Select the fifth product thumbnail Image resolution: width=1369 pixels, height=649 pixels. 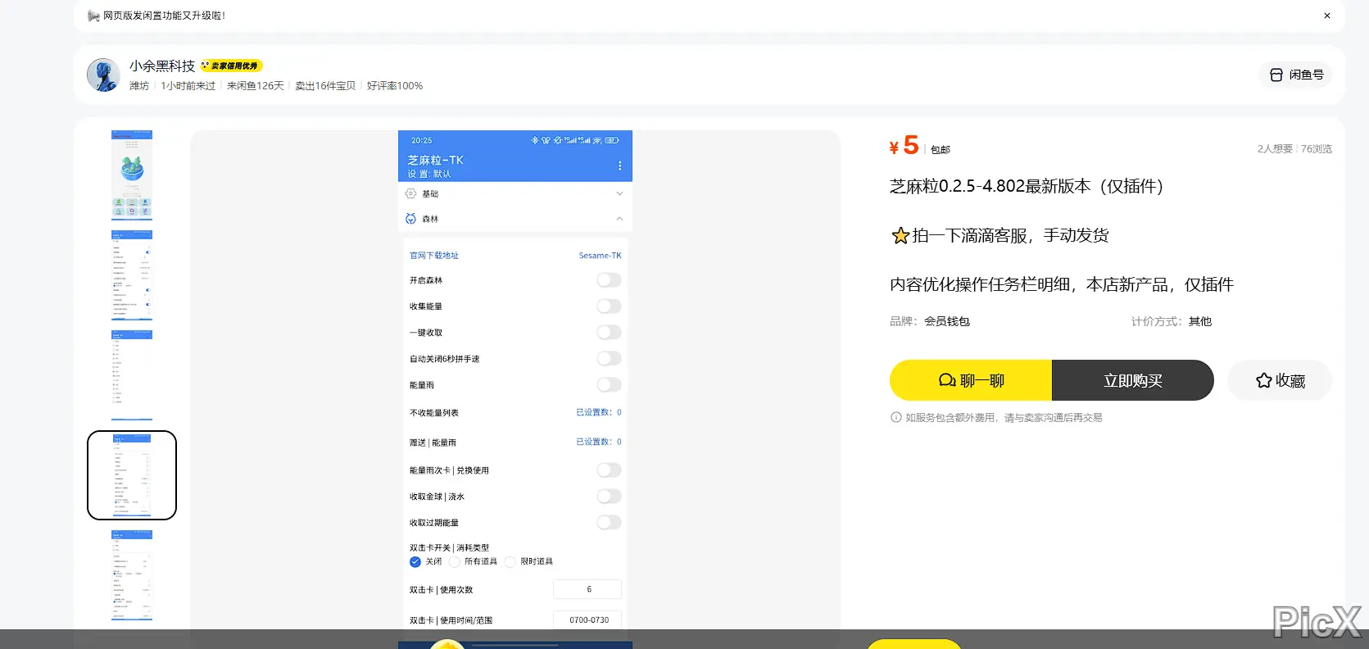coord(132,575)
